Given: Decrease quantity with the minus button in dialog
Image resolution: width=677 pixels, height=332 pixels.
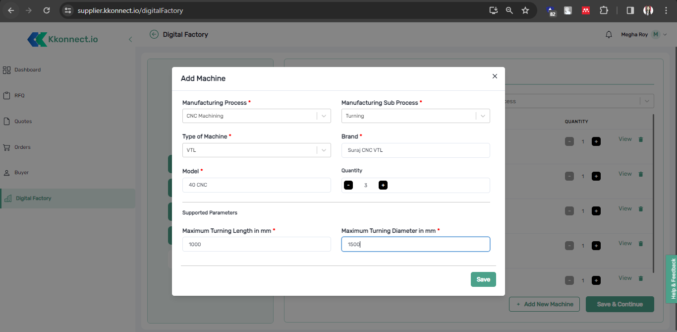Looking at the screenshot, I should point(348,185).
